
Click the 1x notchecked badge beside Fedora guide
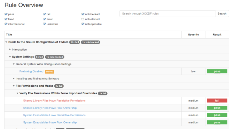coord(91,42)
